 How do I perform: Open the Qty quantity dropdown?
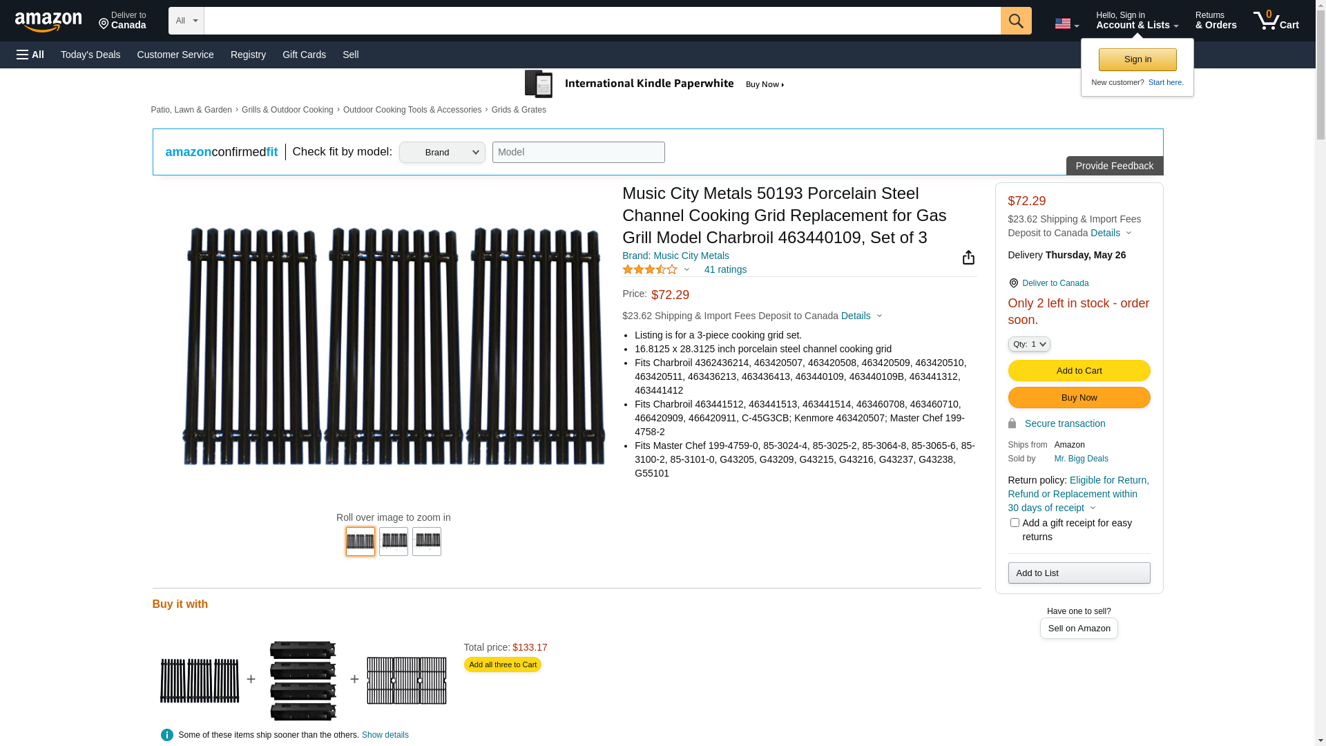pos(1028,344)
